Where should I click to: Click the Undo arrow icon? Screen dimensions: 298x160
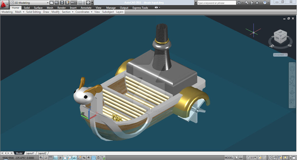tap(73, 3)
